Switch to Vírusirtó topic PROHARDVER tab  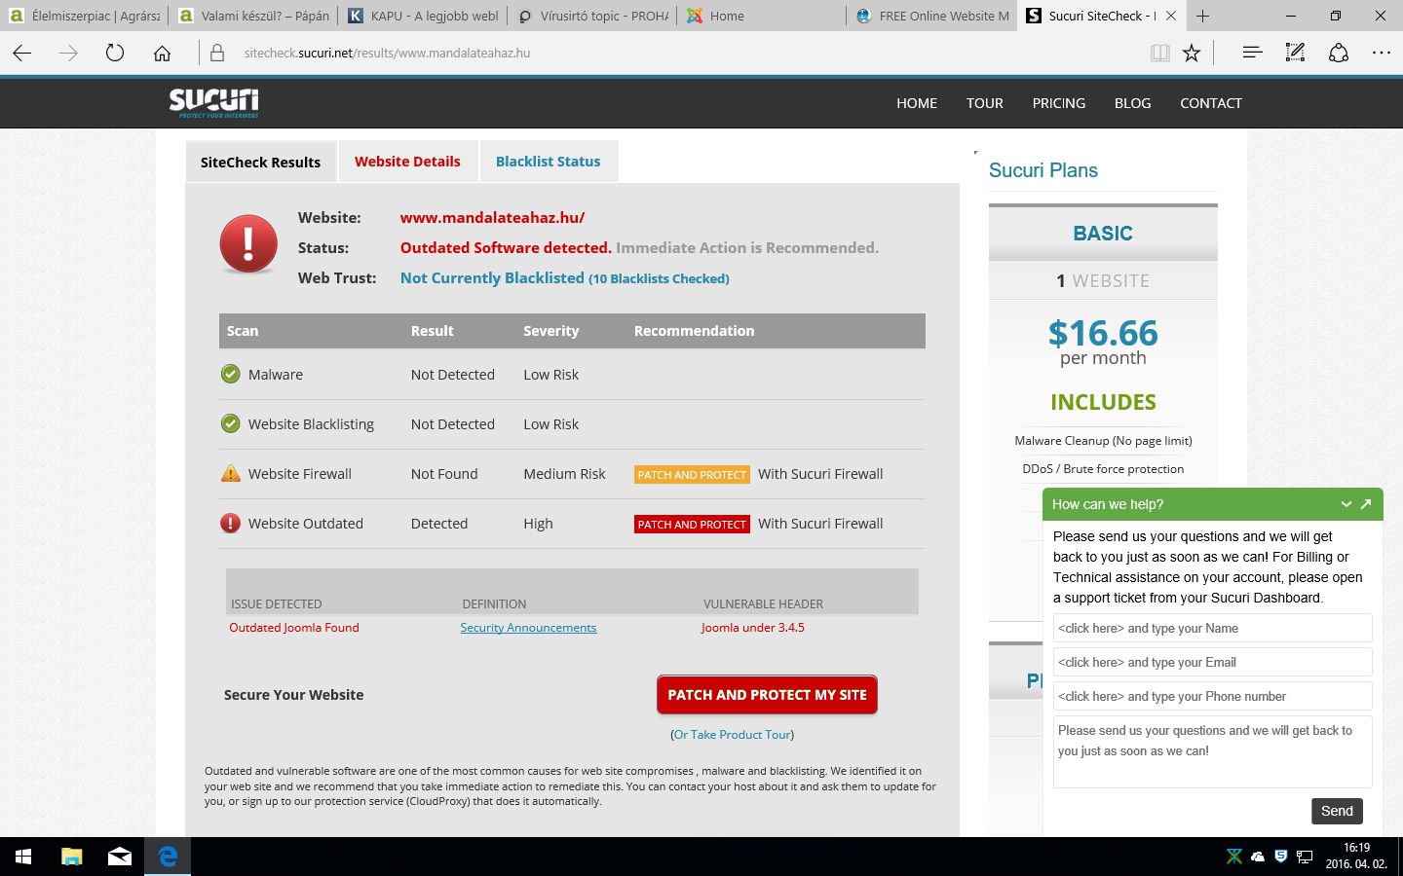(x=591, y=16)
